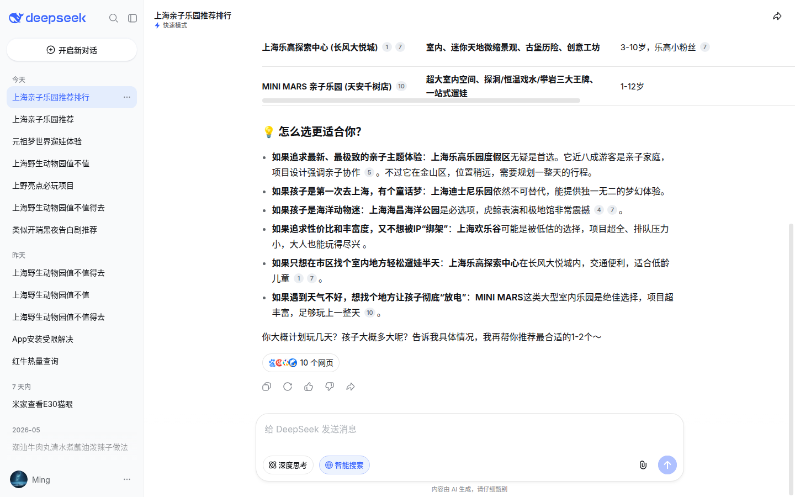Image resolution: width=795 pixels, height=497 pixels.
Task: Attach a file with the paperclip icon
Action: tap(643, 465)
